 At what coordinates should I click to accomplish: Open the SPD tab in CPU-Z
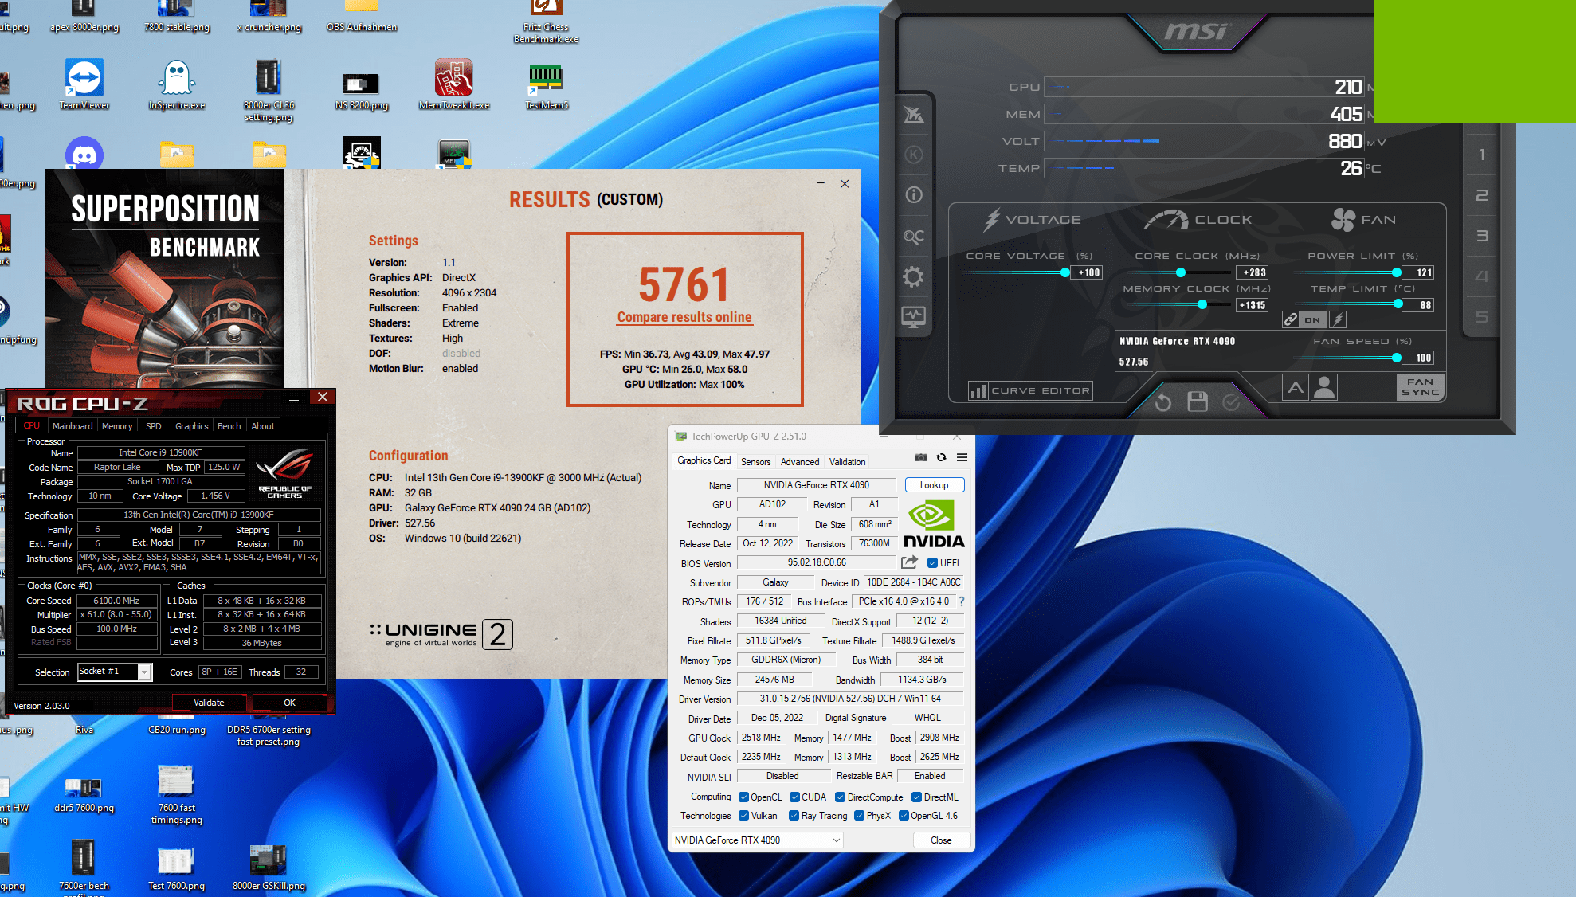154,426
